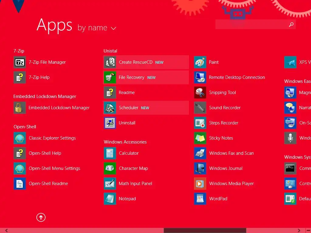
Task: Click the 'Steps Recorder' label
Action: (224, 123)
